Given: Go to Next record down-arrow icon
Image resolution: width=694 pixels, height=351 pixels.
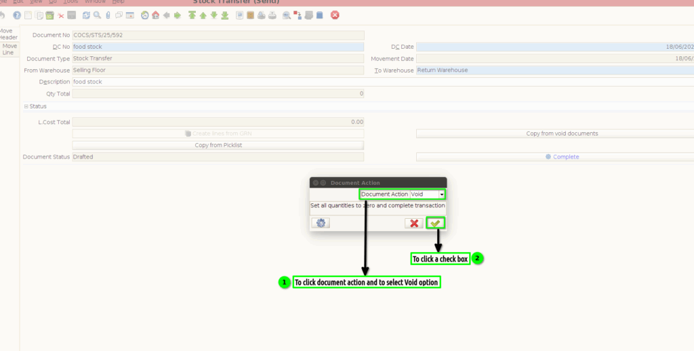Looking at the screenshot, I should (213, 16).
